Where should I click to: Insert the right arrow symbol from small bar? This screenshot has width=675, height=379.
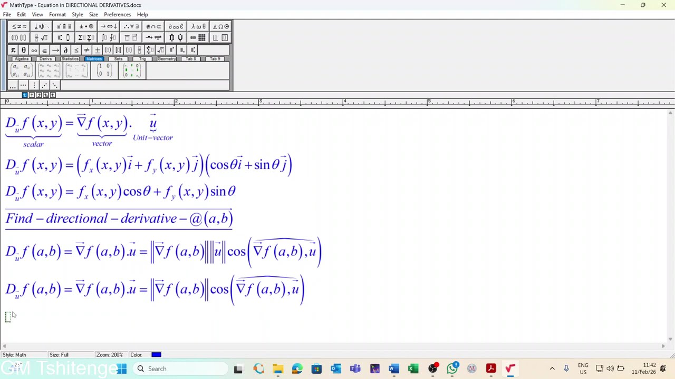55,50
